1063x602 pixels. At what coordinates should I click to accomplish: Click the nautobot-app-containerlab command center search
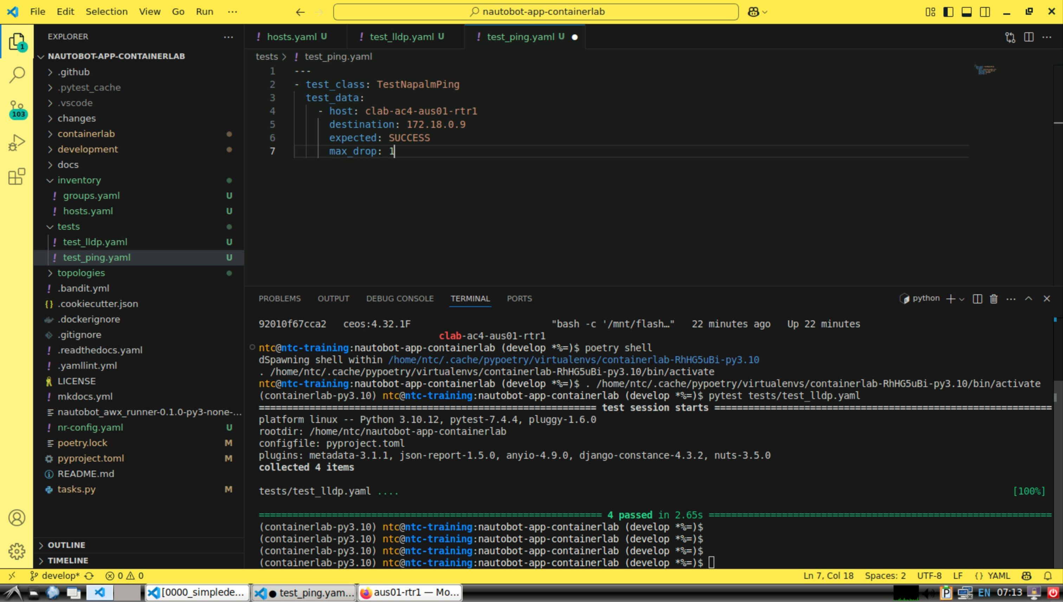[536, 12]
